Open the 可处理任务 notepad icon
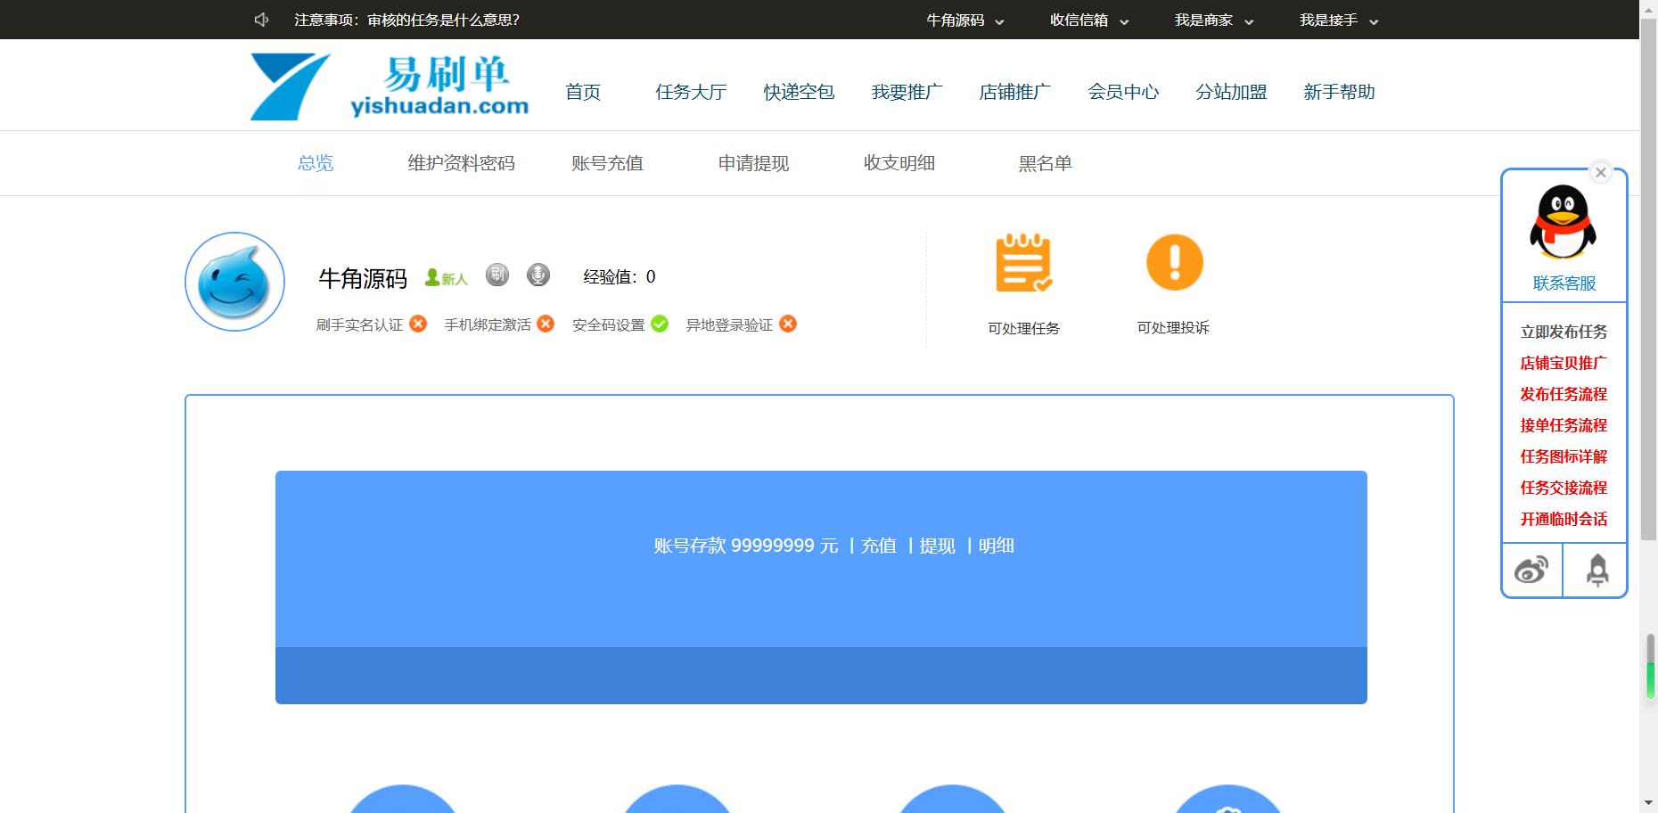Image resolution: width=1658 pixels, height=813 pixels. [1023, 263]
